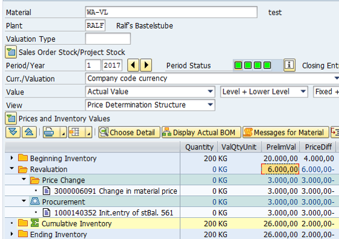Click the first green Period Status indicator
The image size is (339, 239).
coord(239,65)
